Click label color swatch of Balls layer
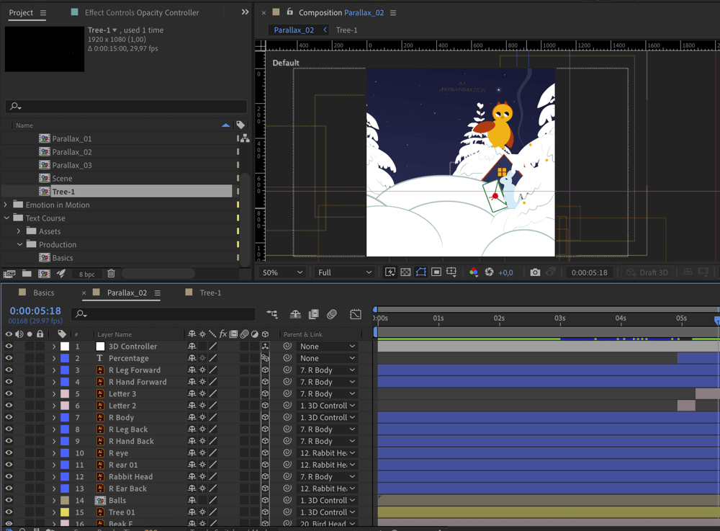This screenshot has width=720, height=531. (65, 500)
